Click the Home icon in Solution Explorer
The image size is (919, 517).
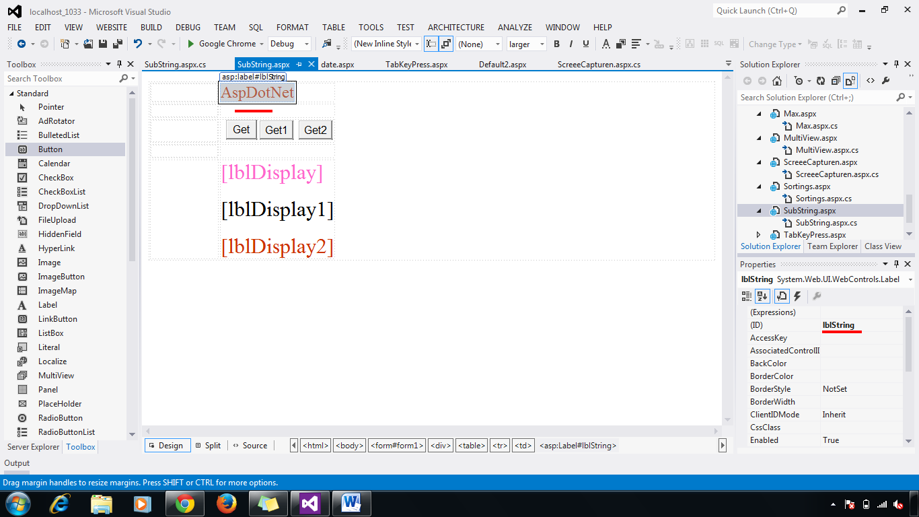777,79
